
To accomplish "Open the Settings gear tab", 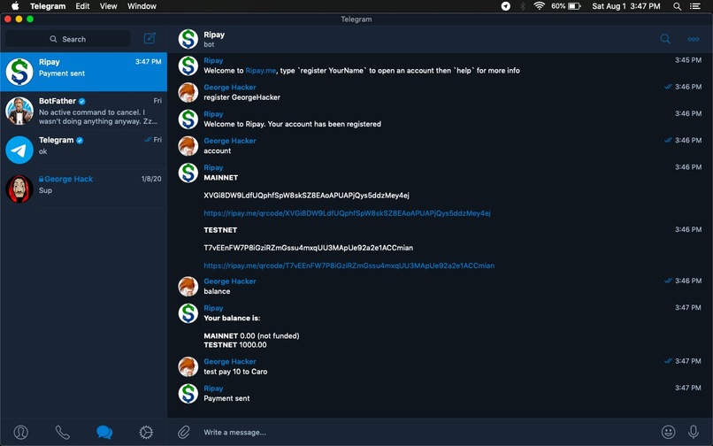I will (146, 432).
